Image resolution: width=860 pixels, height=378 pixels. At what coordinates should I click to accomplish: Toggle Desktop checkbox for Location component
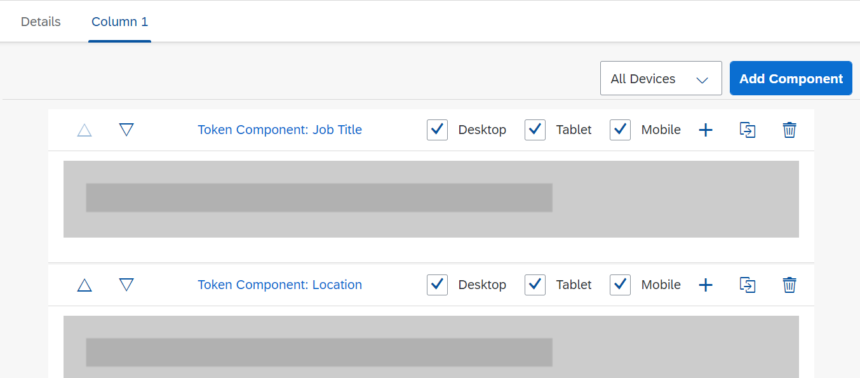[438, 285]
